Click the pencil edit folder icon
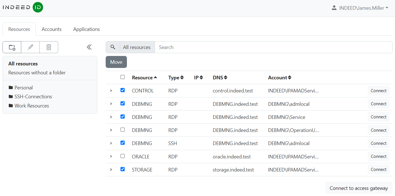The image size is (395, 196). tap(30, 47)
